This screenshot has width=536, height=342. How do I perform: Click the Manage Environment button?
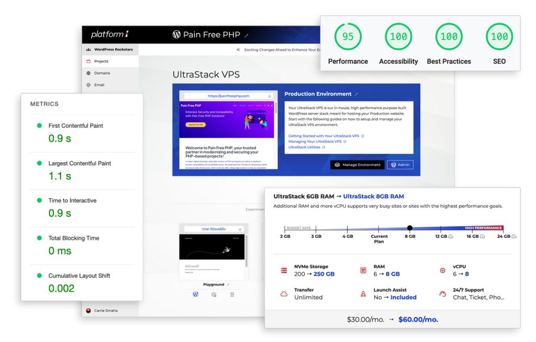click(x=358, y=164)
